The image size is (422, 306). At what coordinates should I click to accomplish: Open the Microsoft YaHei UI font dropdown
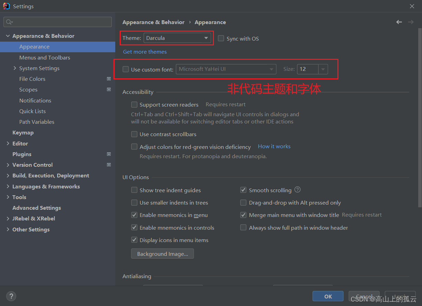pos(226,69)
